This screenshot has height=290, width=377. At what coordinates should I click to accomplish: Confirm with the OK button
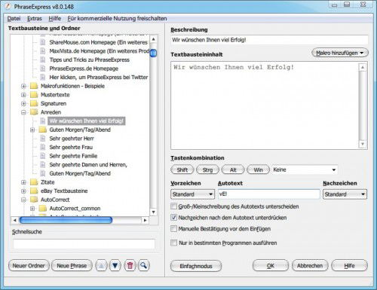pos(271,266)
